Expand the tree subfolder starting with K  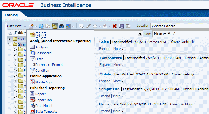tap(15, 81)
